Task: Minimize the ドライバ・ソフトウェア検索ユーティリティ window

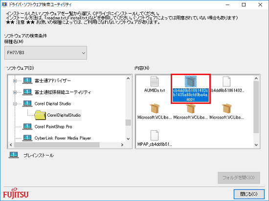Action: (227, 5)
